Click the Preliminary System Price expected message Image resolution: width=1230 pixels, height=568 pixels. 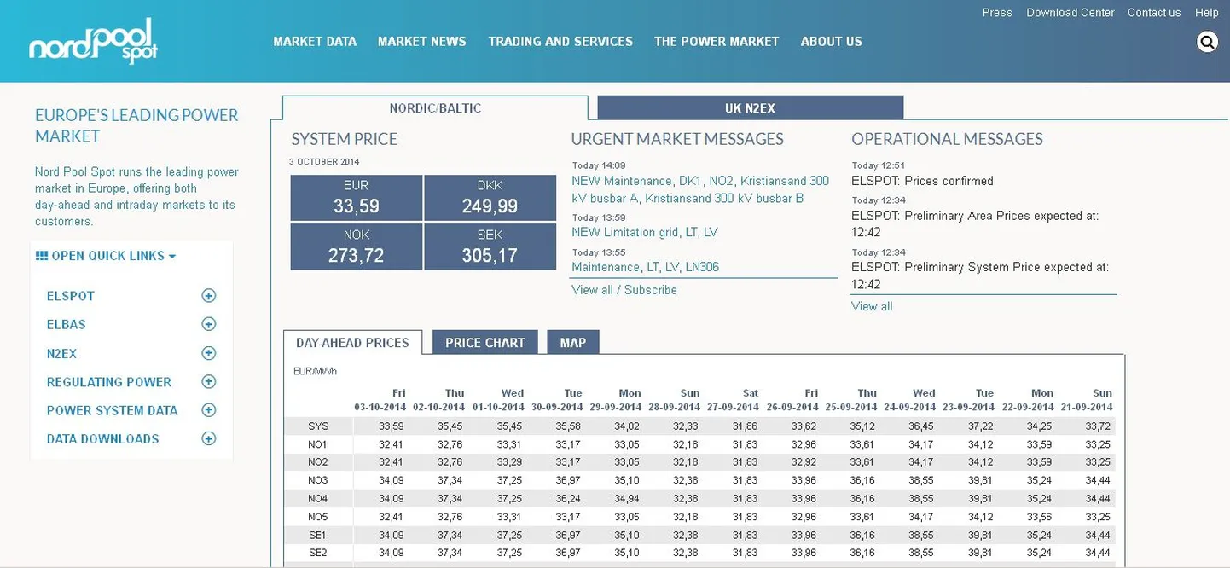pos(980,275)
